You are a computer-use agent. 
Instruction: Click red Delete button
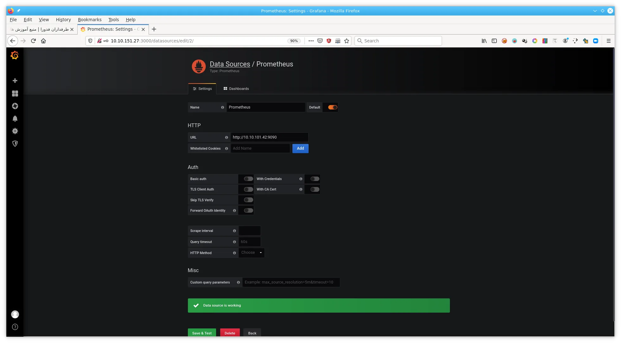[x=230, y=333]
